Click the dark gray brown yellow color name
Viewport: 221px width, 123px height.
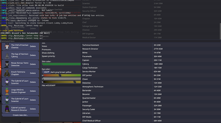pyautogui.click(x=61, y=72)
